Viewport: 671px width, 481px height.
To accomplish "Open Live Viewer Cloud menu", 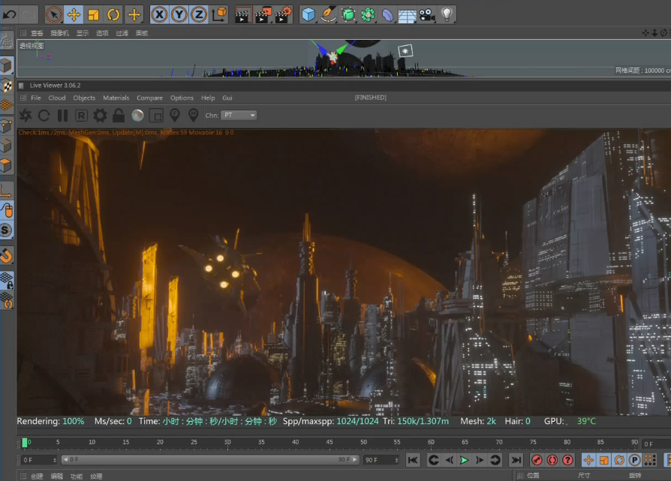I will pyautogui.click(x=57, y=98).
